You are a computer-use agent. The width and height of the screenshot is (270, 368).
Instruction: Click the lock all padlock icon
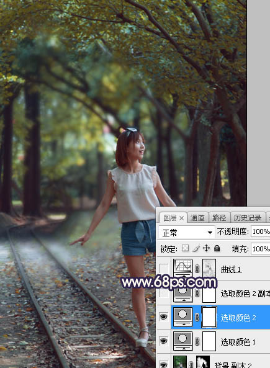pyautogui.click(x=217, y=248)
